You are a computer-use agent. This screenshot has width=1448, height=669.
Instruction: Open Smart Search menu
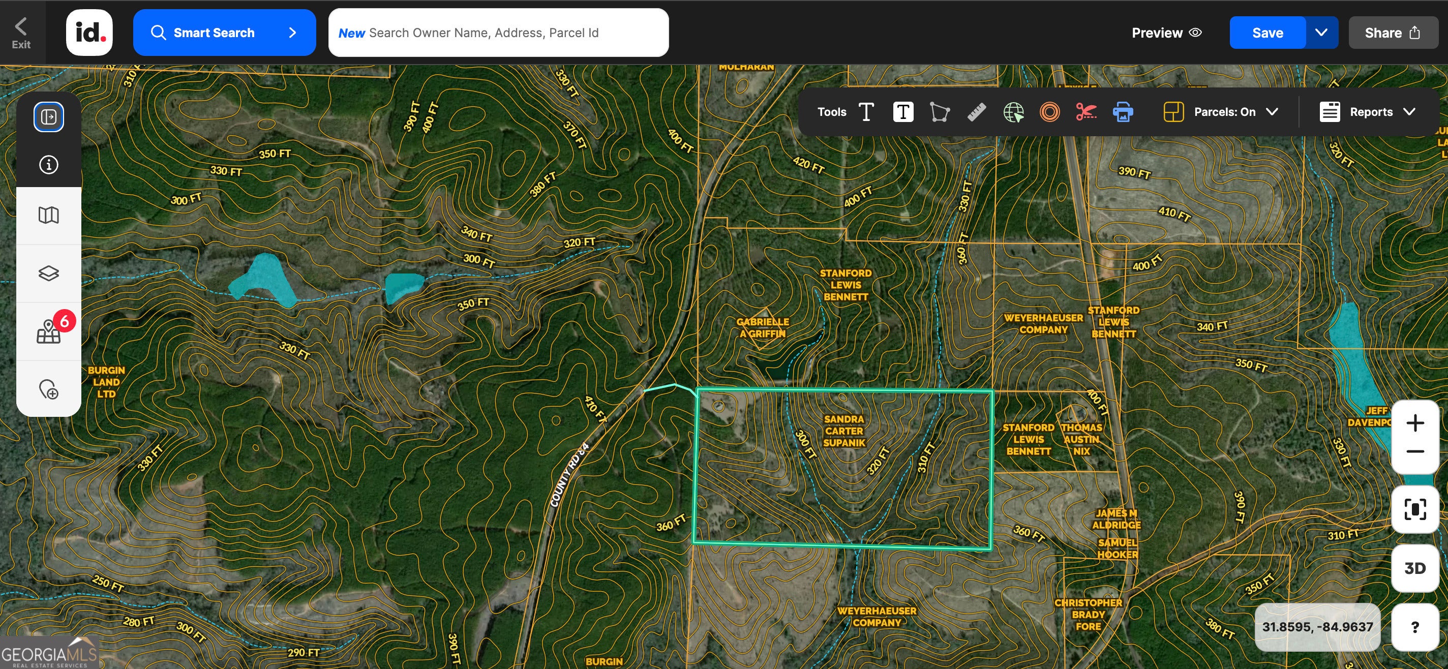click(x=224, y=33)
